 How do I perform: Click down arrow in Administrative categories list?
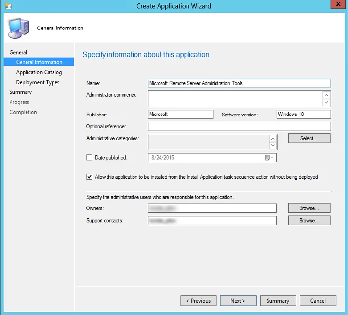(x=273, y=146)
